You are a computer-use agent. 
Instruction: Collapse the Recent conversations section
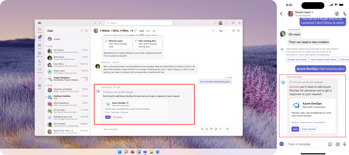click(46, 85)
